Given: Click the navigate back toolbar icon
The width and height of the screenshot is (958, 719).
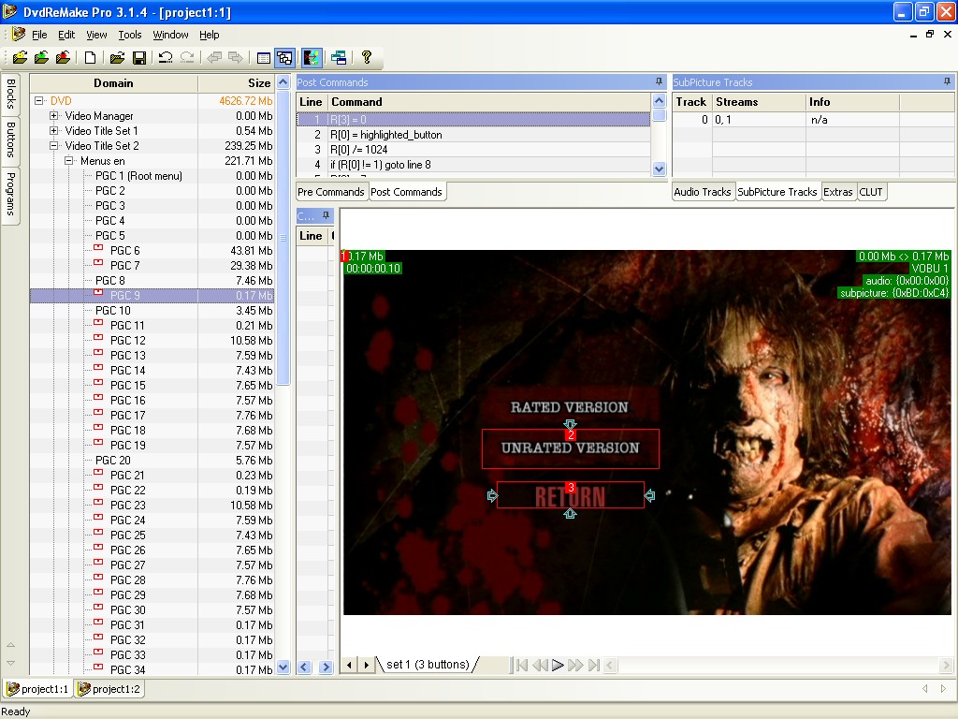Looking at the screenshot, I should tap(214, 57).
